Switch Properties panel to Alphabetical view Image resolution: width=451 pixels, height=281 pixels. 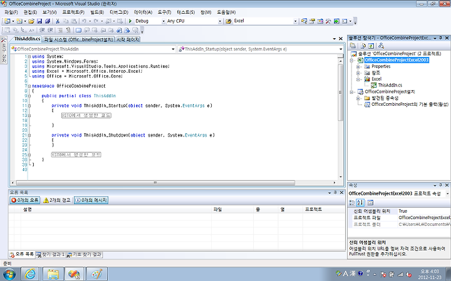coord(360,203)
